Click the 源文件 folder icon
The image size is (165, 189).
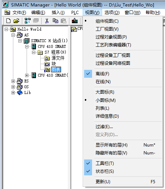pos(47,58)
